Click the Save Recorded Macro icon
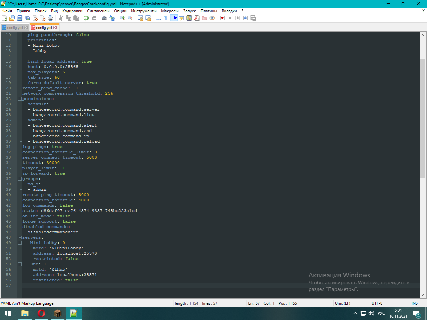This screenshot has width=427, height=320. pos(253,18)
